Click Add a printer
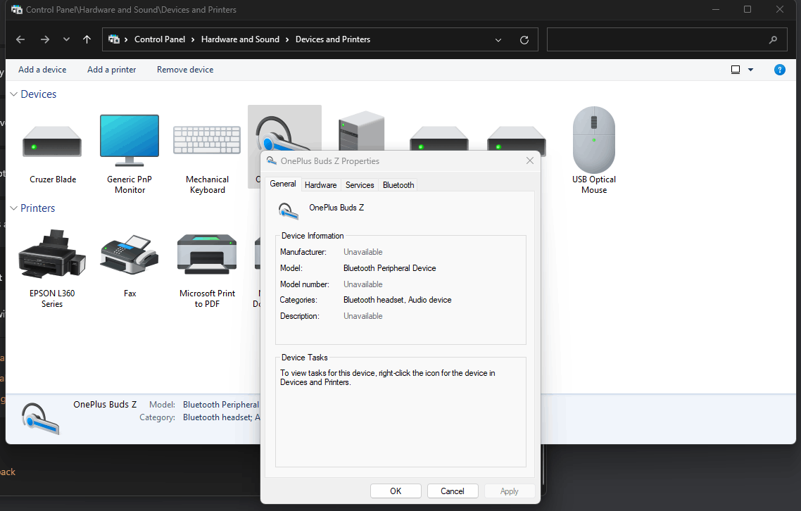The image size is (801, 511). coord(111,70)
